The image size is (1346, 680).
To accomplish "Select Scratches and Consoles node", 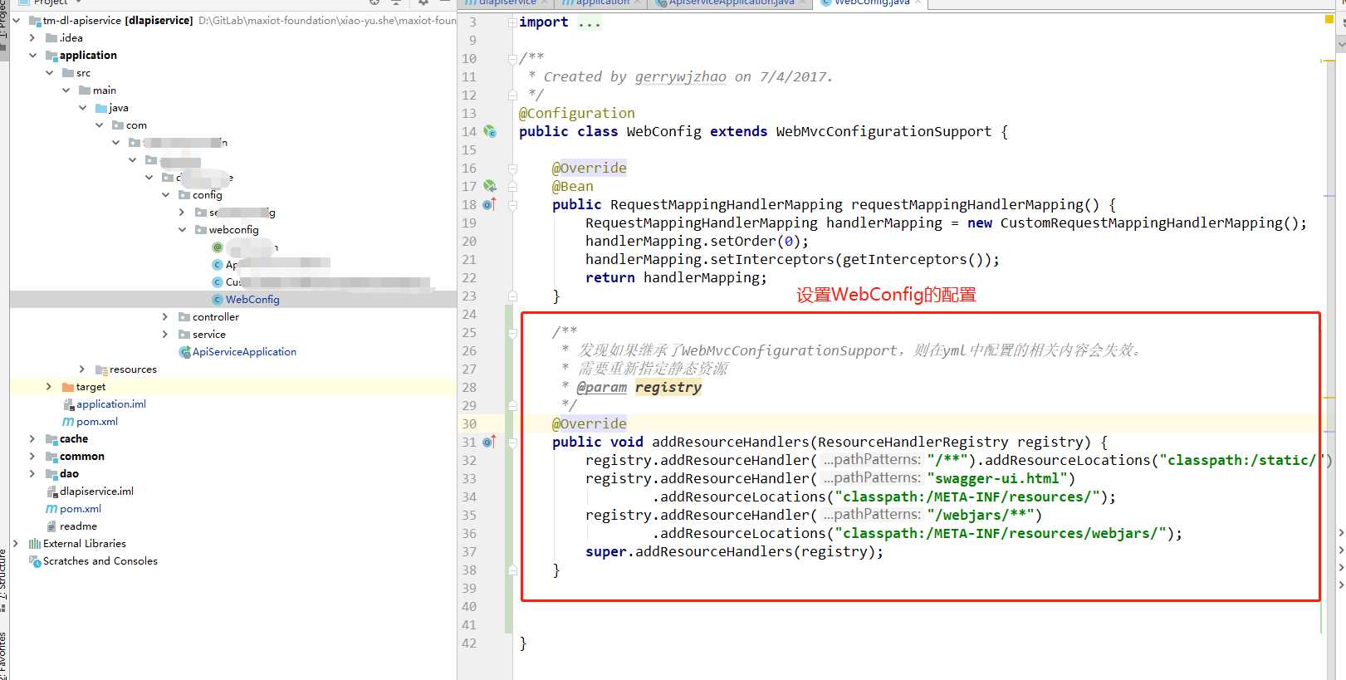I will (x=100, y=561).
